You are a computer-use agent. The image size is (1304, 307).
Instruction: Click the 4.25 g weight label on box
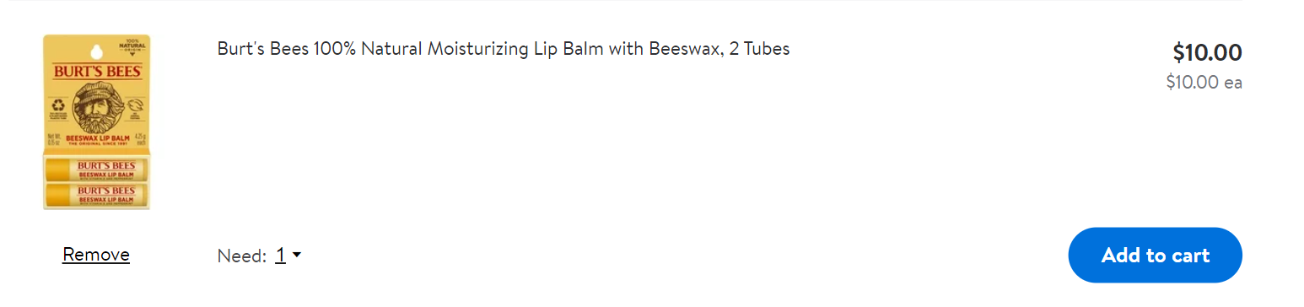[140, 136]
